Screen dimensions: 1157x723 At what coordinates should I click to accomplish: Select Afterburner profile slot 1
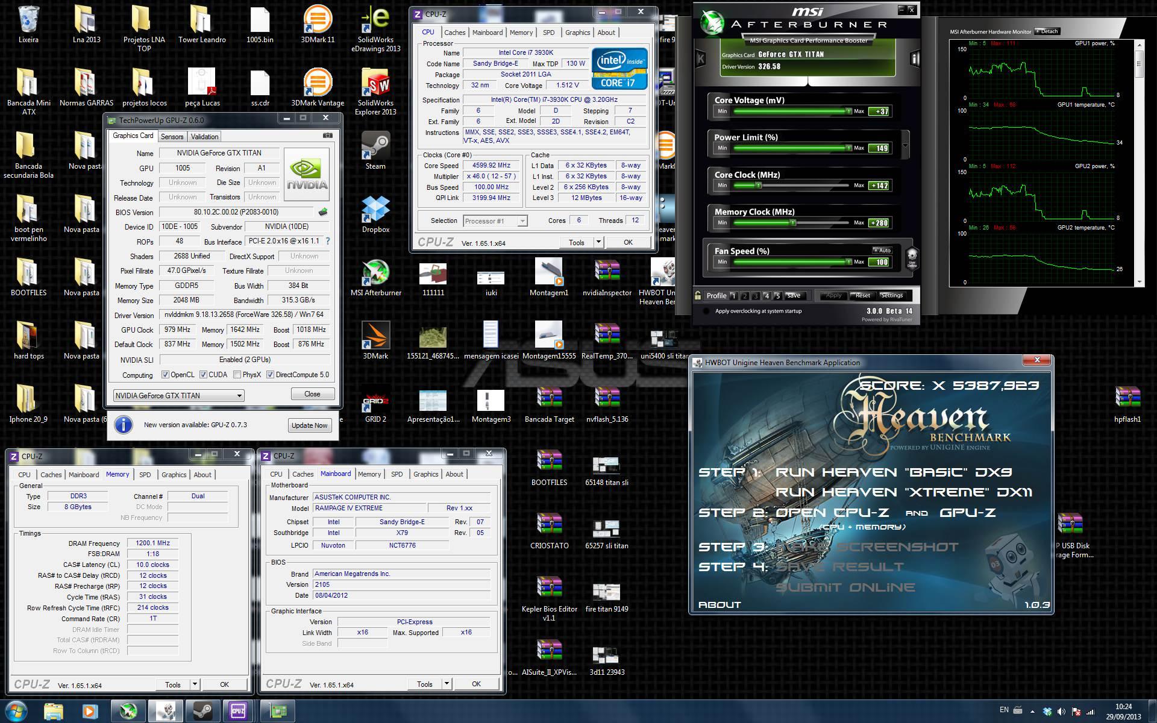[733, 296]
